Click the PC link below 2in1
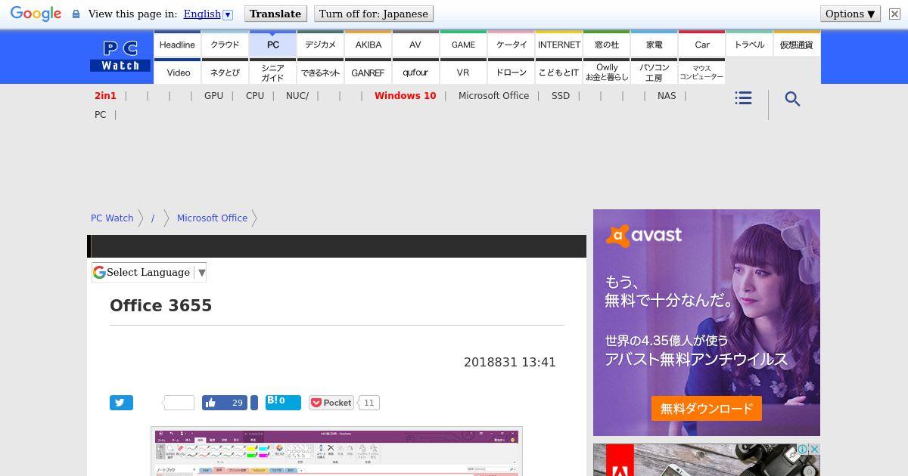 tap(100, 114)
